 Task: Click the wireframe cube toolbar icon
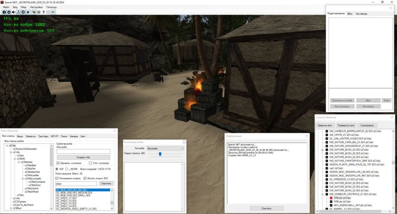pos(48,12)
